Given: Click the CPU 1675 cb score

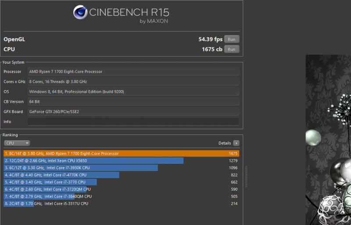Looking at the screenshot, I should coord(212,49).
